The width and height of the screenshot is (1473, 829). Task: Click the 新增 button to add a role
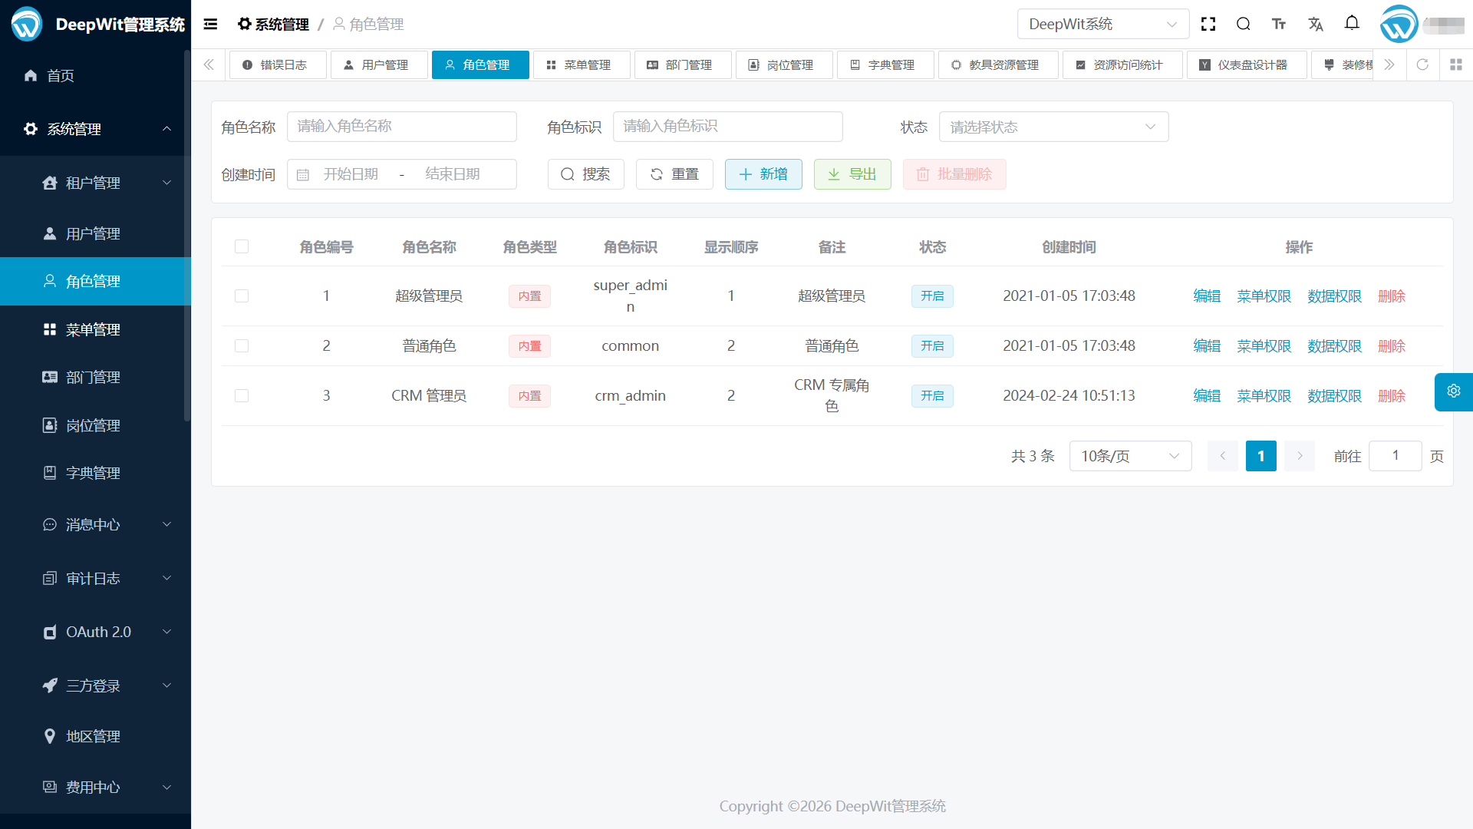coord(763,174)
